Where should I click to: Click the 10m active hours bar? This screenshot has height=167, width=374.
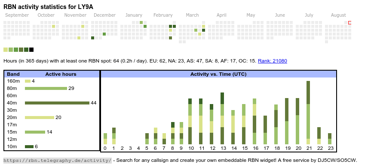[x=29, y=146]
